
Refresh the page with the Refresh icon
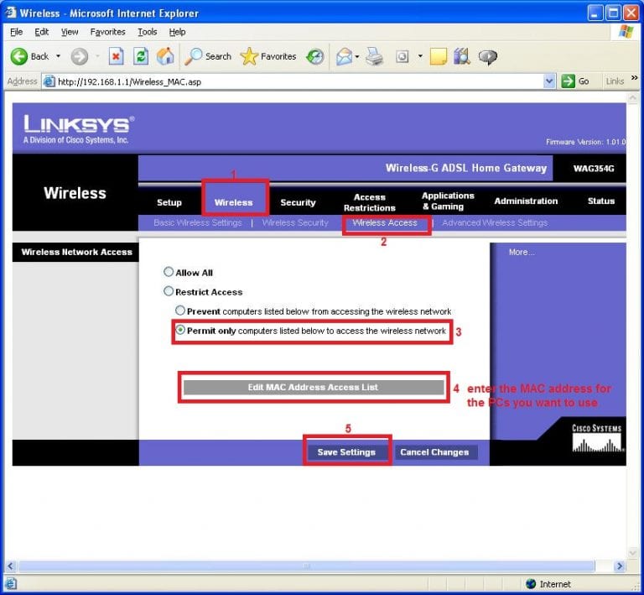[141, 56]
